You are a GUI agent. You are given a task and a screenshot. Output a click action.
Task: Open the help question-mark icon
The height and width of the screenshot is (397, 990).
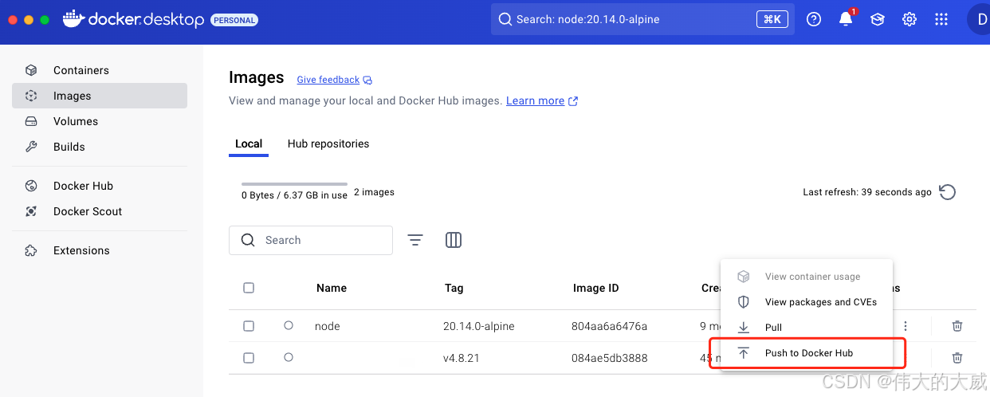coord(814,19)
